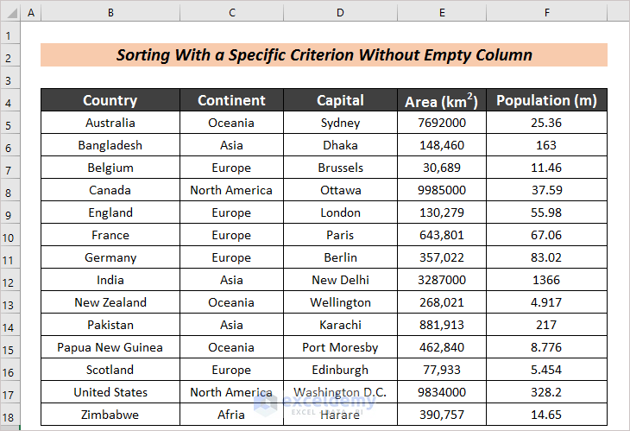
Task: Click the Continent header cell
Action: pyautogui.click(x=231, y=100)
